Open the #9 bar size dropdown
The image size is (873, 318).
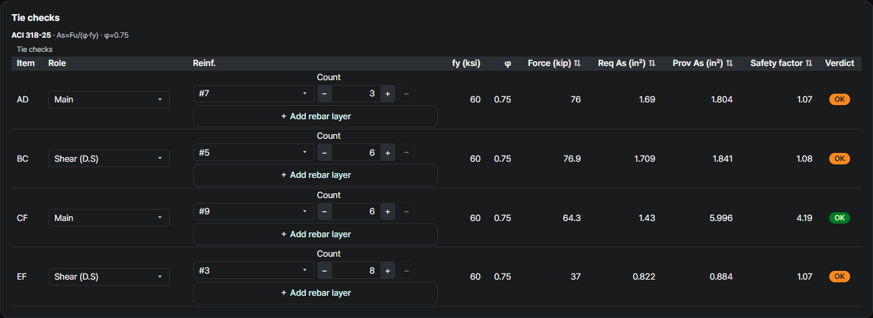point(254,212)
